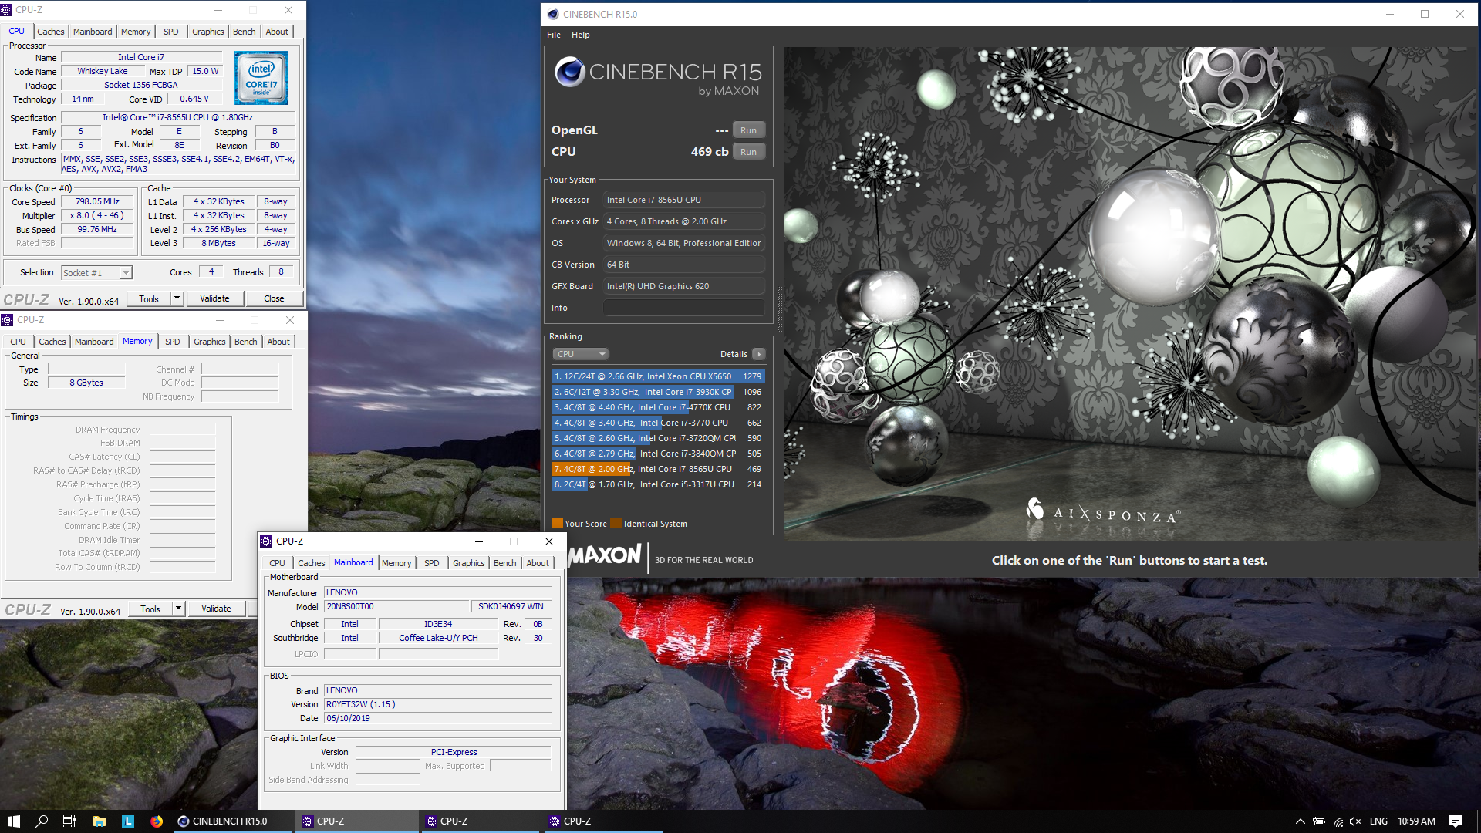Expand Tools arrow in Memory CPU-Z window
Image resolution: width=1481 pixels, height=833 pixels.
coord(178,609)
